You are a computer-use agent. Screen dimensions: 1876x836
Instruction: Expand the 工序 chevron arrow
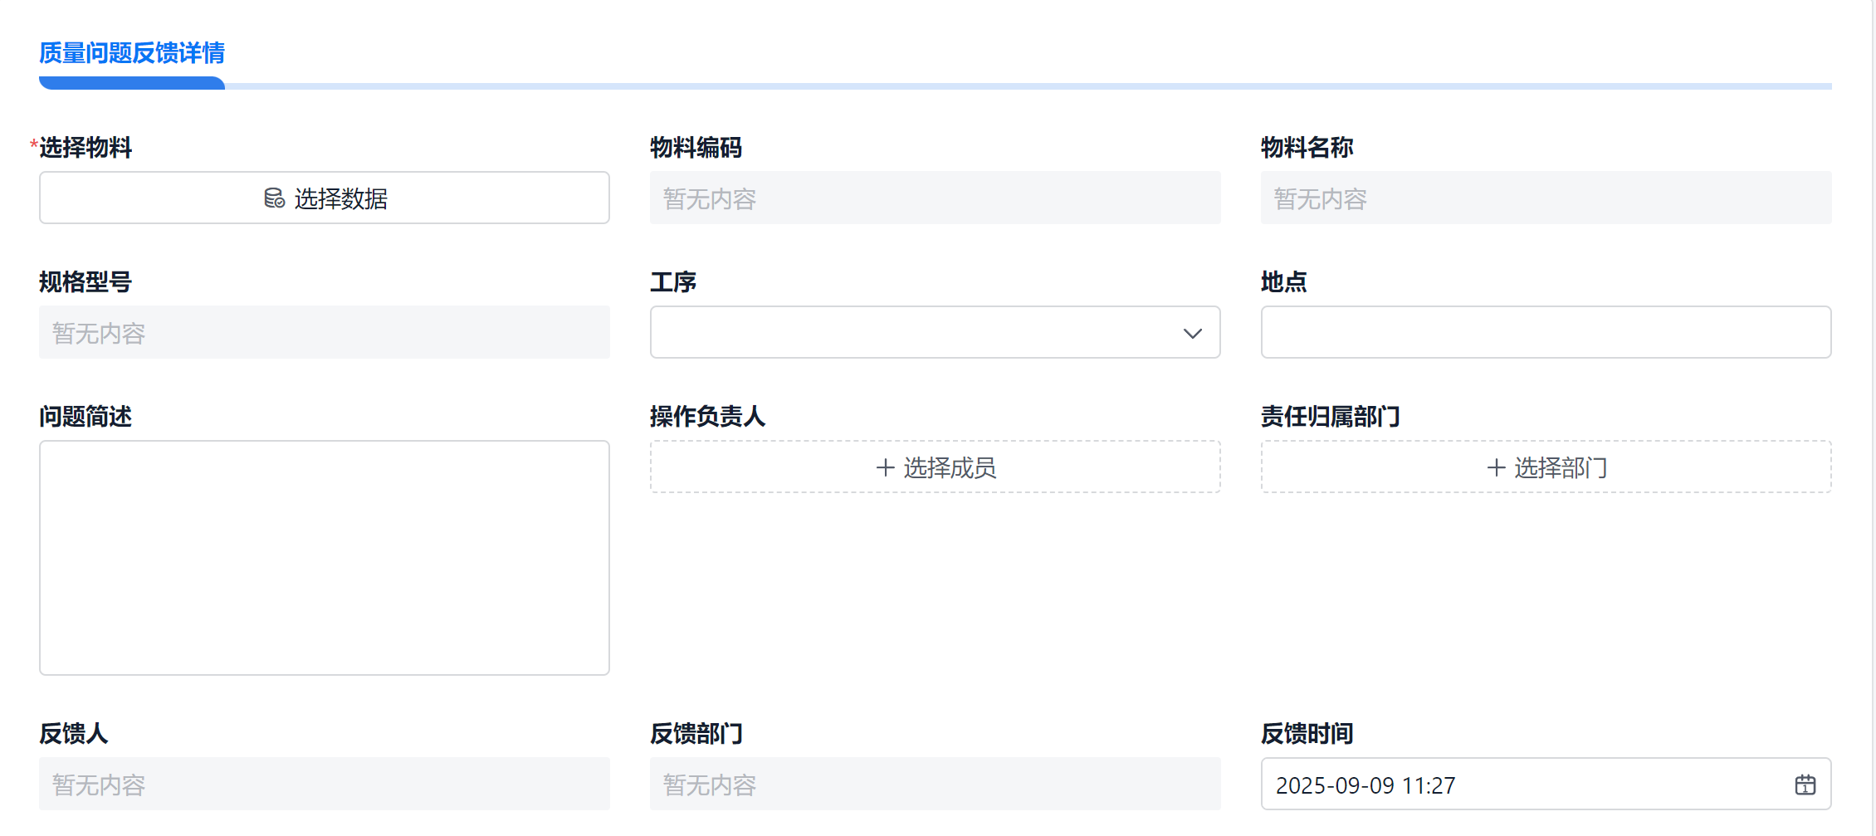pyautogui.click(x=1193, y=333)
